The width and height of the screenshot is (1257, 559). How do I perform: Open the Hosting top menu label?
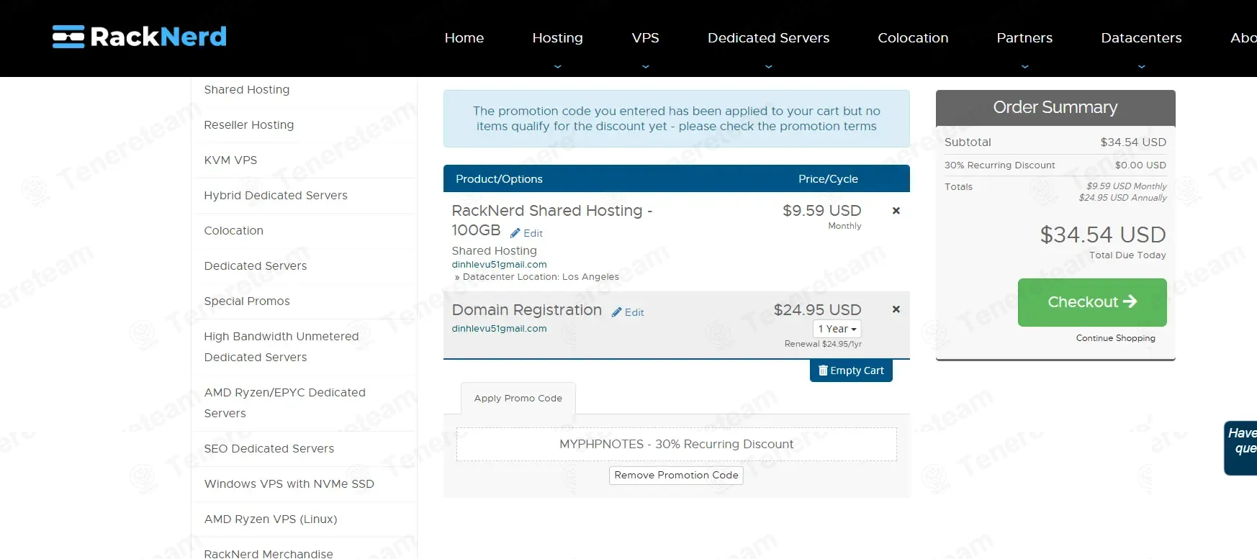557,38
